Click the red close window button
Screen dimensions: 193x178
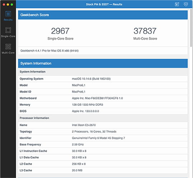click(4, 5)
